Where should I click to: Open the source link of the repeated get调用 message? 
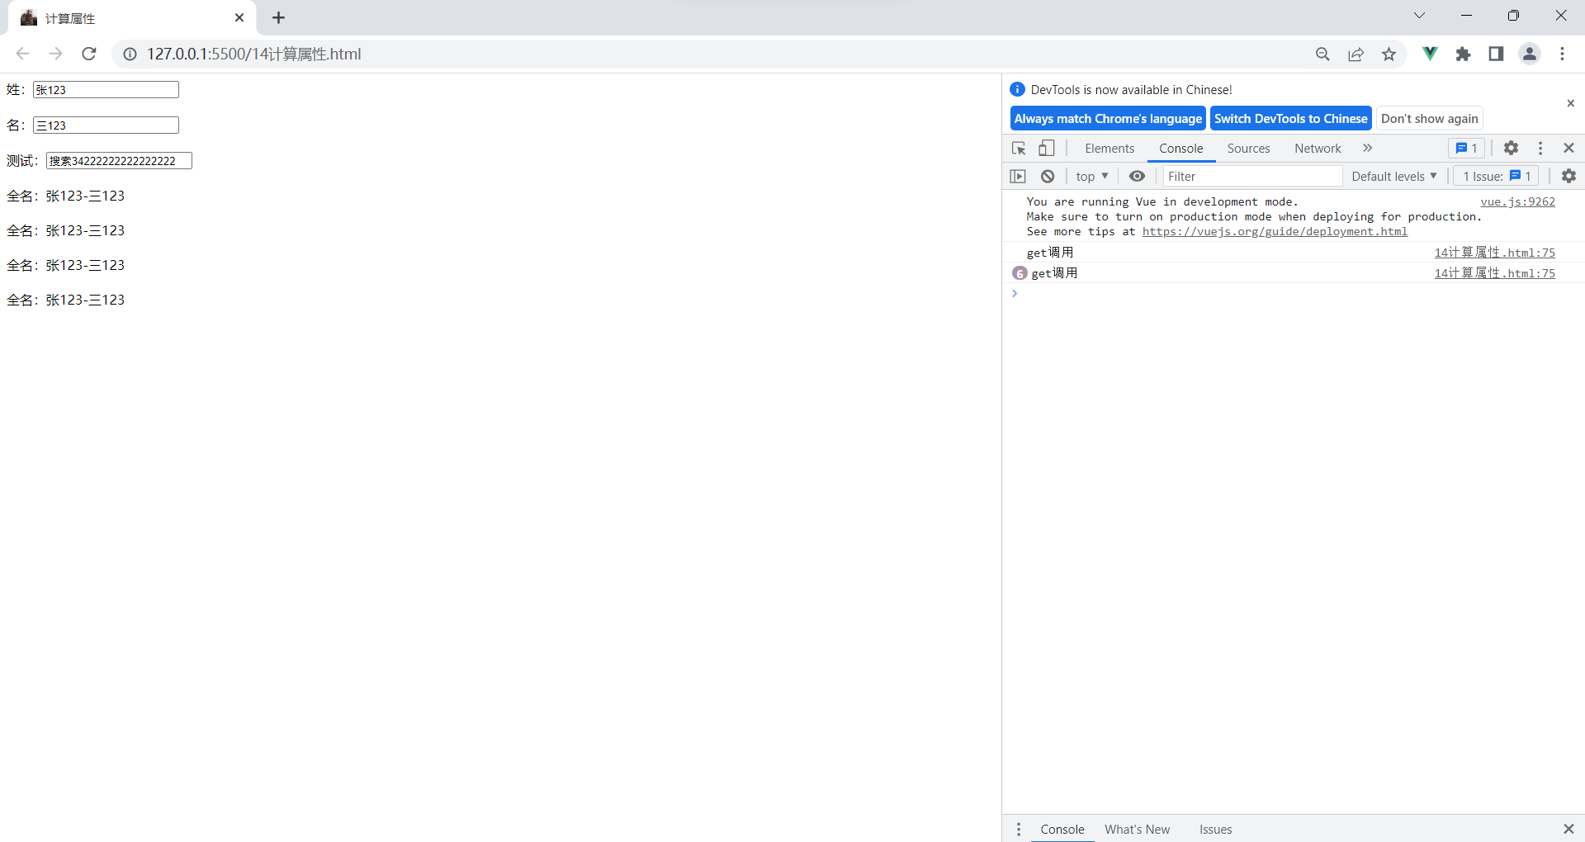1494,273
